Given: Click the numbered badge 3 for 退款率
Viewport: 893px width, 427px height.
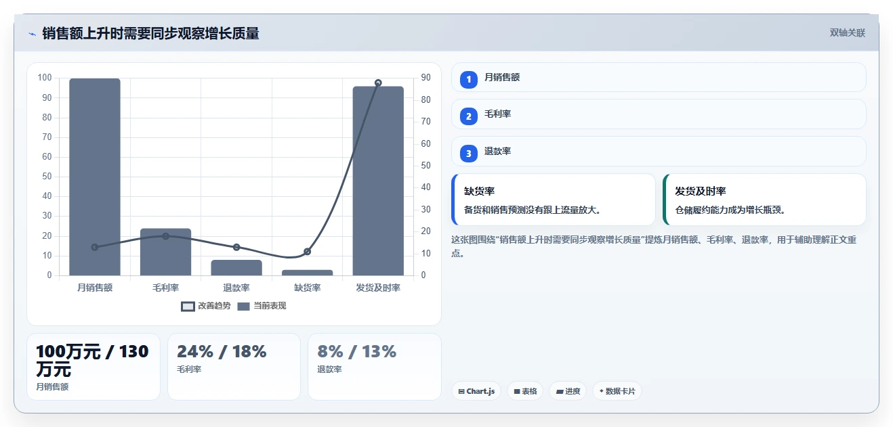Looking at the screenshot, I should 469,154.
